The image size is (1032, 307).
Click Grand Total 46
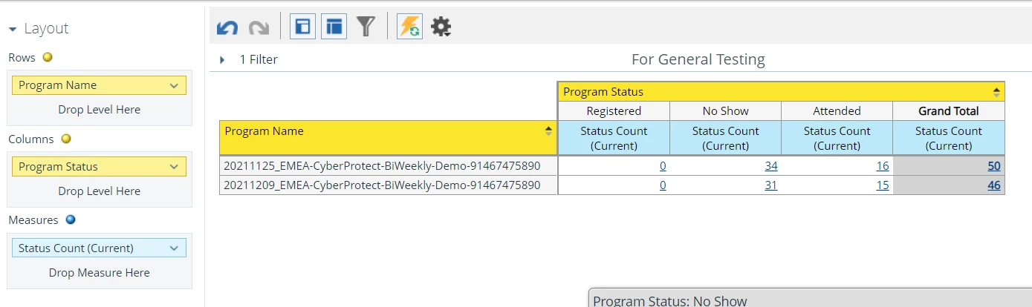point(994,185)
